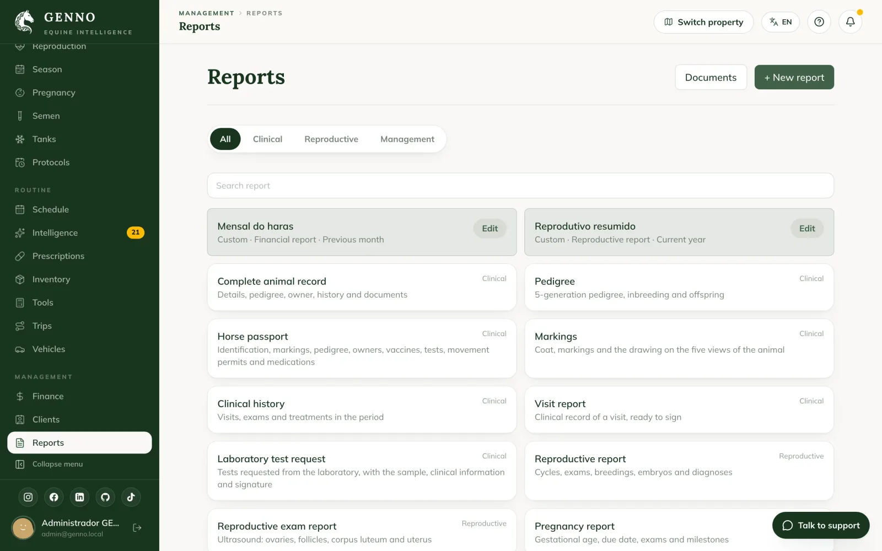The width and height of the screenshot is (882, 551).
Task: Edit the Mensal do haras report
Action: [490, 229]
